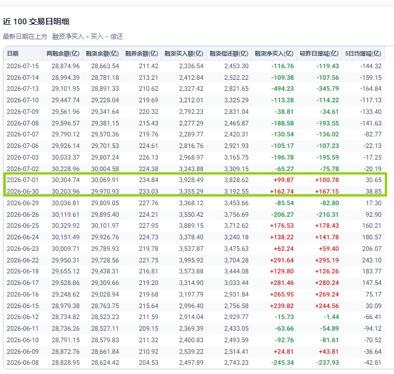Image resolution: width=394 pixels, height=374 pixels.
Task: Select date cell 2026-07-14
Action: pyautogui.click(x=23, y=77)
